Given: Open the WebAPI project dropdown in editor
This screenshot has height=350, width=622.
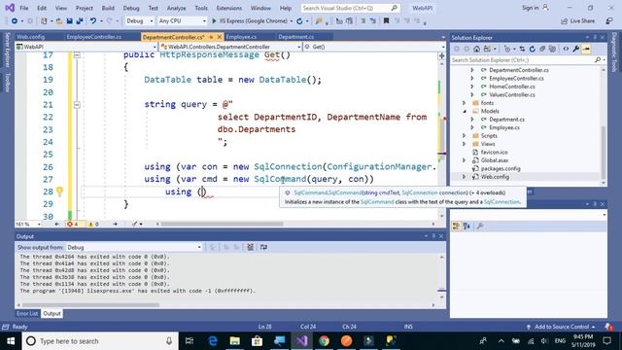Looking at the screenshot, I should point(86,47).
